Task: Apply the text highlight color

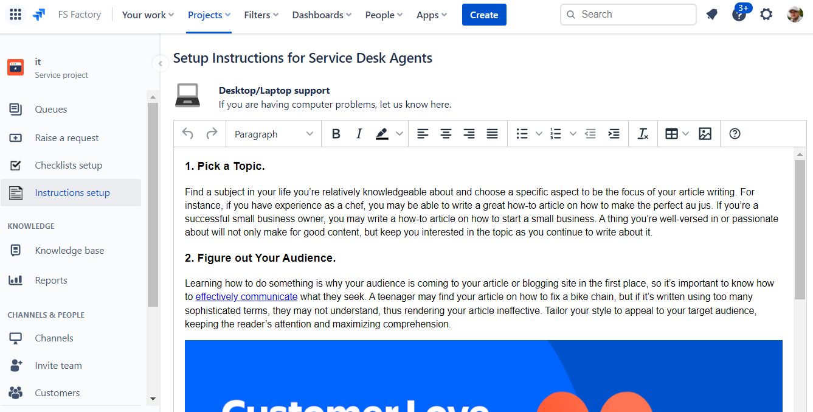Action: [382, 134]
